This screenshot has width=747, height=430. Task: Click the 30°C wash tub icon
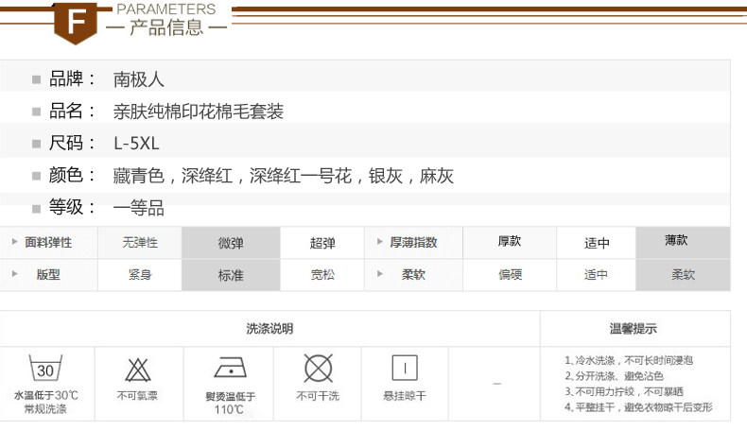tap(45, 368)
